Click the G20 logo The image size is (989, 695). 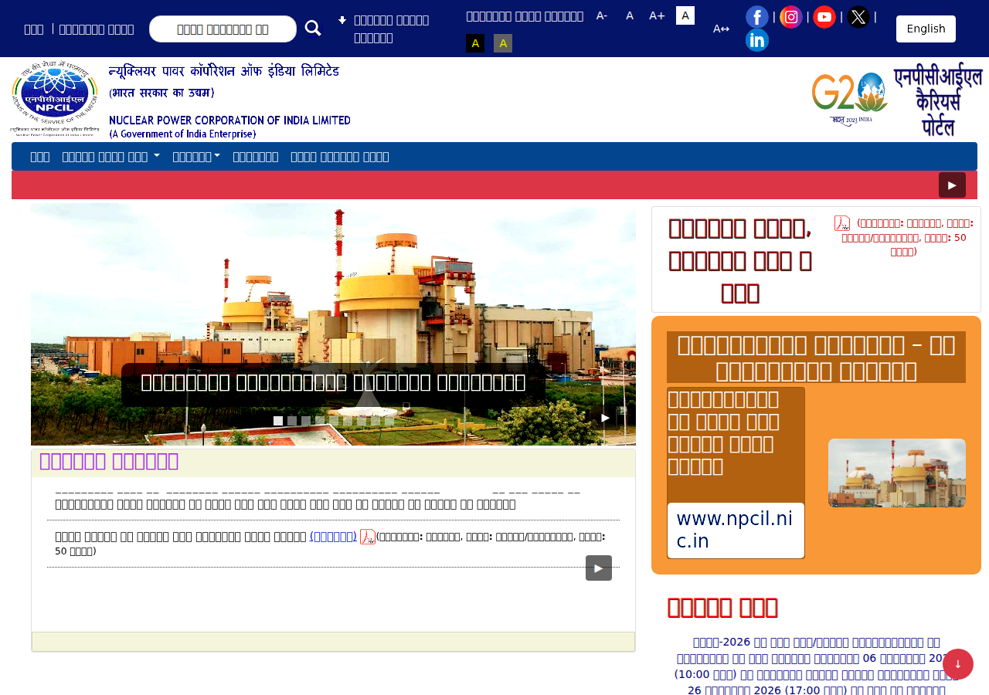coord(850,100)
